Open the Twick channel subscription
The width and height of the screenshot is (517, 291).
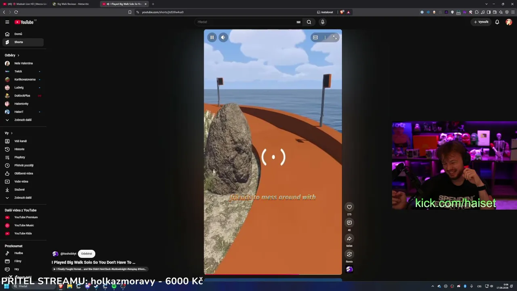click(23, 72)
